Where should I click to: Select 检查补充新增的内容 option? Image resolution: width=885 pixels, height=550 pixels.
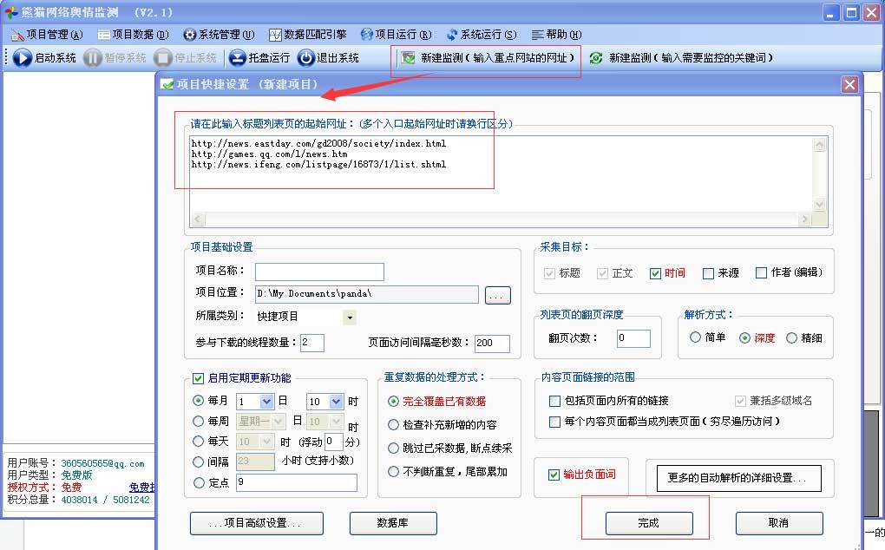tap(393, 425)
